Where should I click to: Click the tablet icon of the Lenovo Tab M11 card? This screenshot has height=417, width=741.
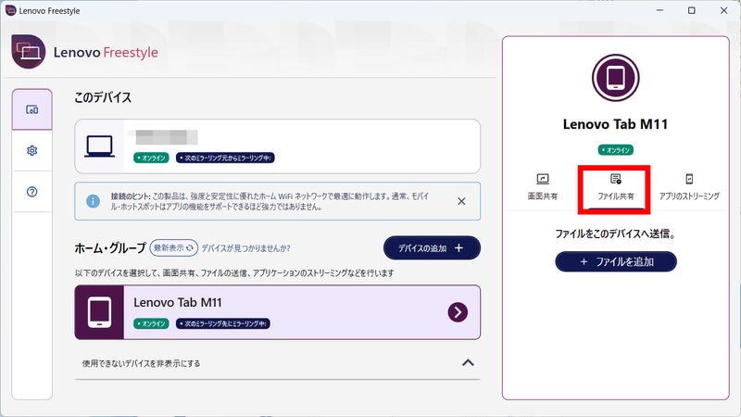100,312
